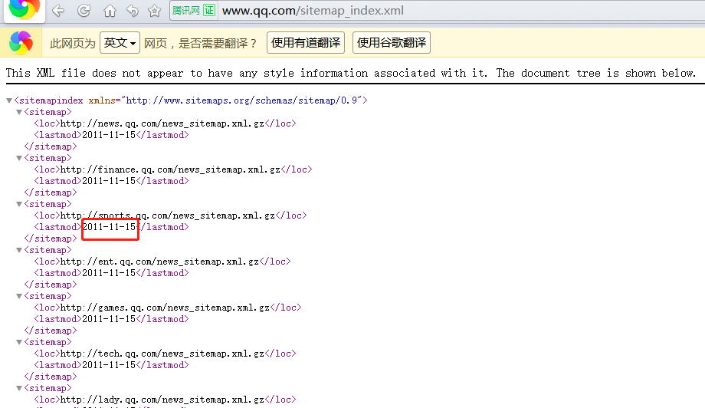The height and width of the screenshot is (408, 705).
Task: Collapse the sitemapindex root node
Action: coord(9,100)
